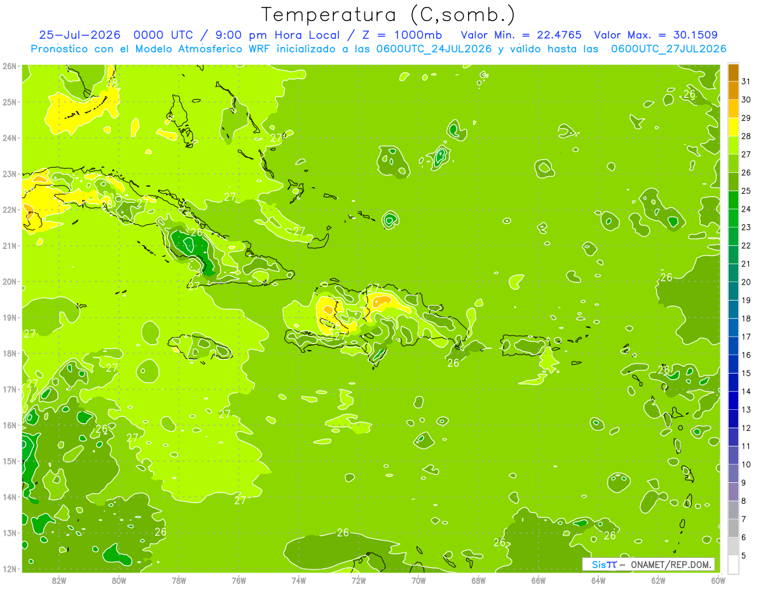Pick the teal swatch between 19 and 20

(x=733, y=291)
